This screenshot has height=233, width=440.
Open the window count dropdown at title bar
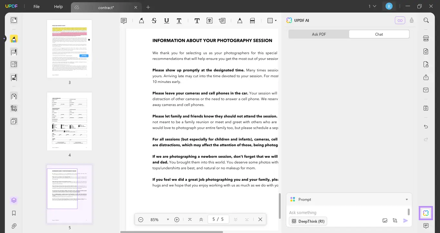pyautogui.click(x=372, y=6)
